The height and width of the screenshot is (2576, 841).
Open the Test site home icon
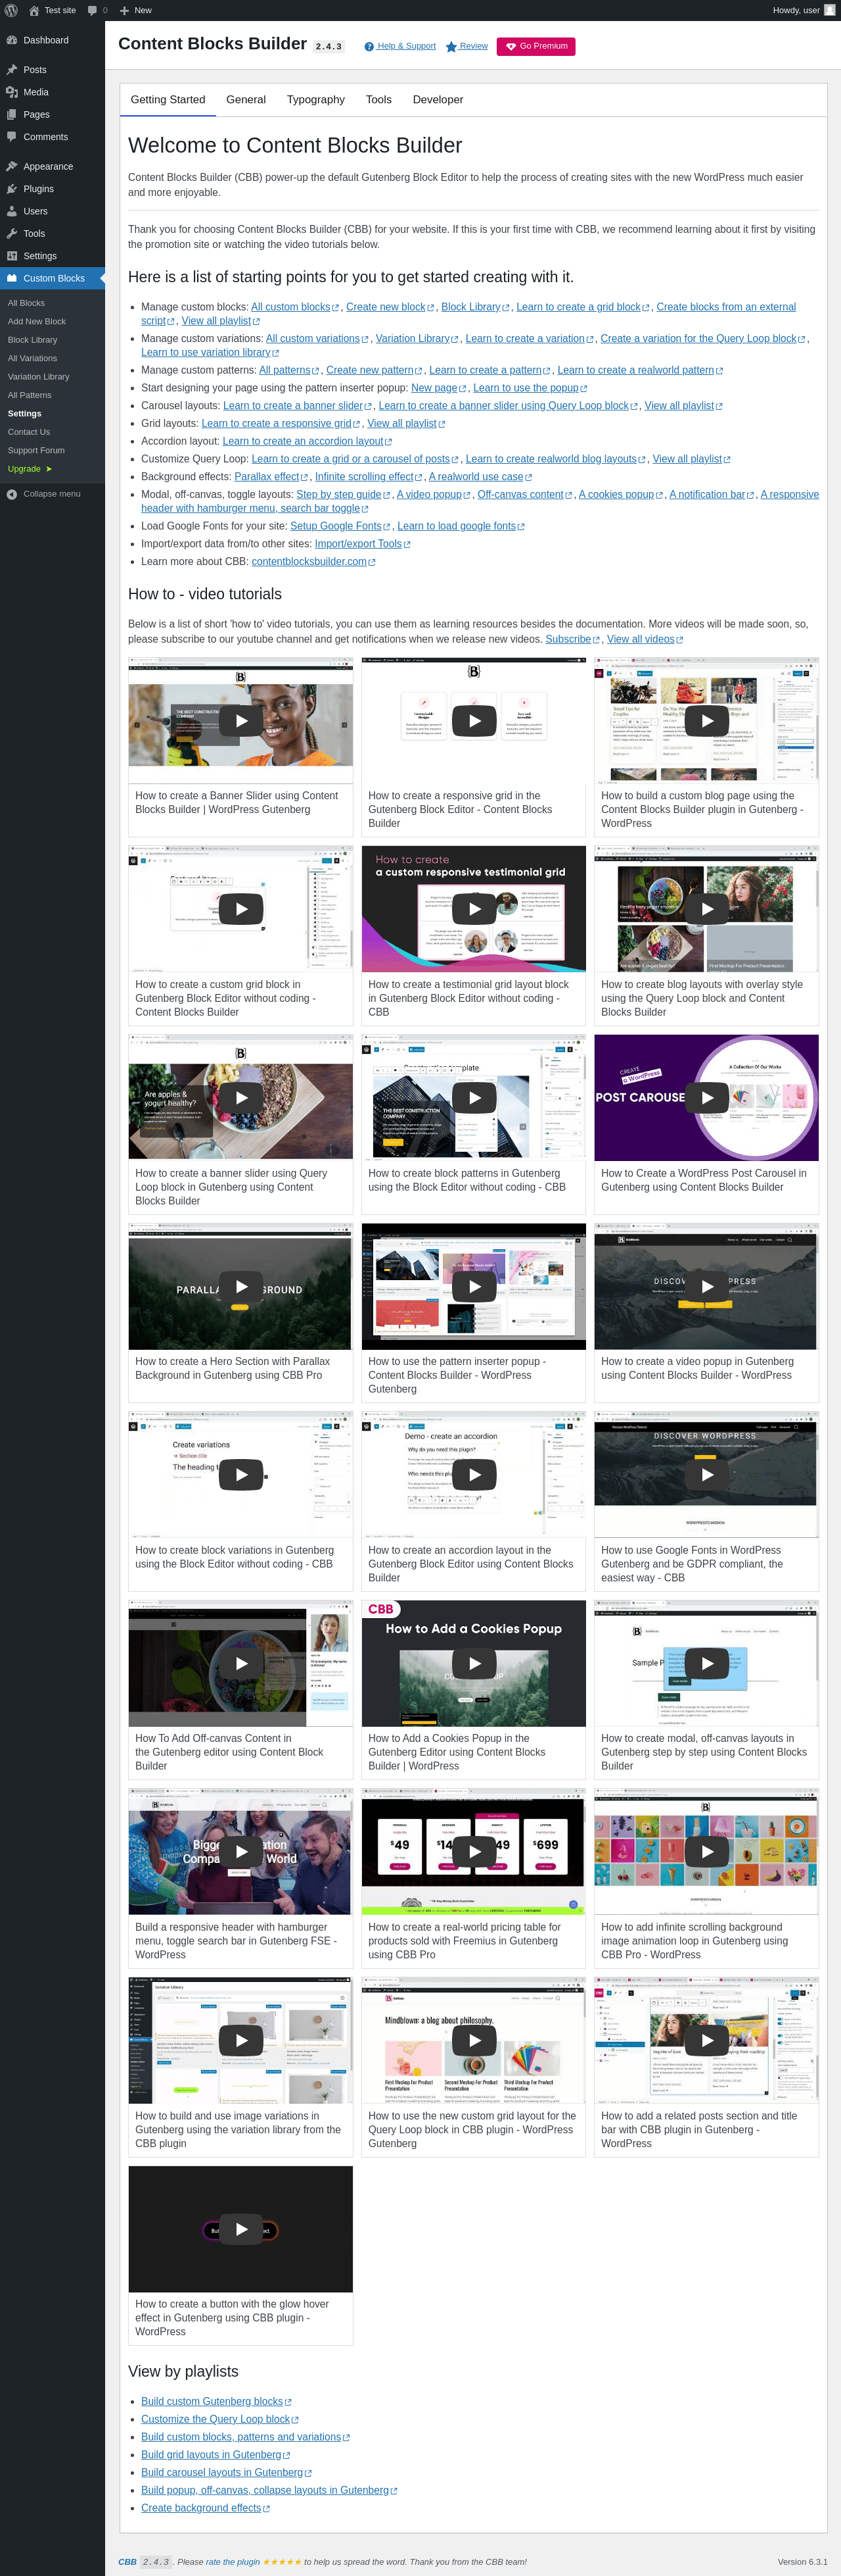pyautogui.click(x=34, y=10)
